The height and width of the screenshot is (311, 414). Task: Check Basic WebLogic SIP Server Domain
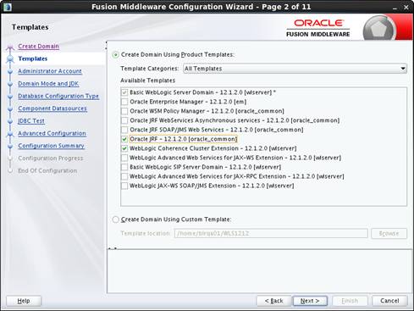[124, 167]
